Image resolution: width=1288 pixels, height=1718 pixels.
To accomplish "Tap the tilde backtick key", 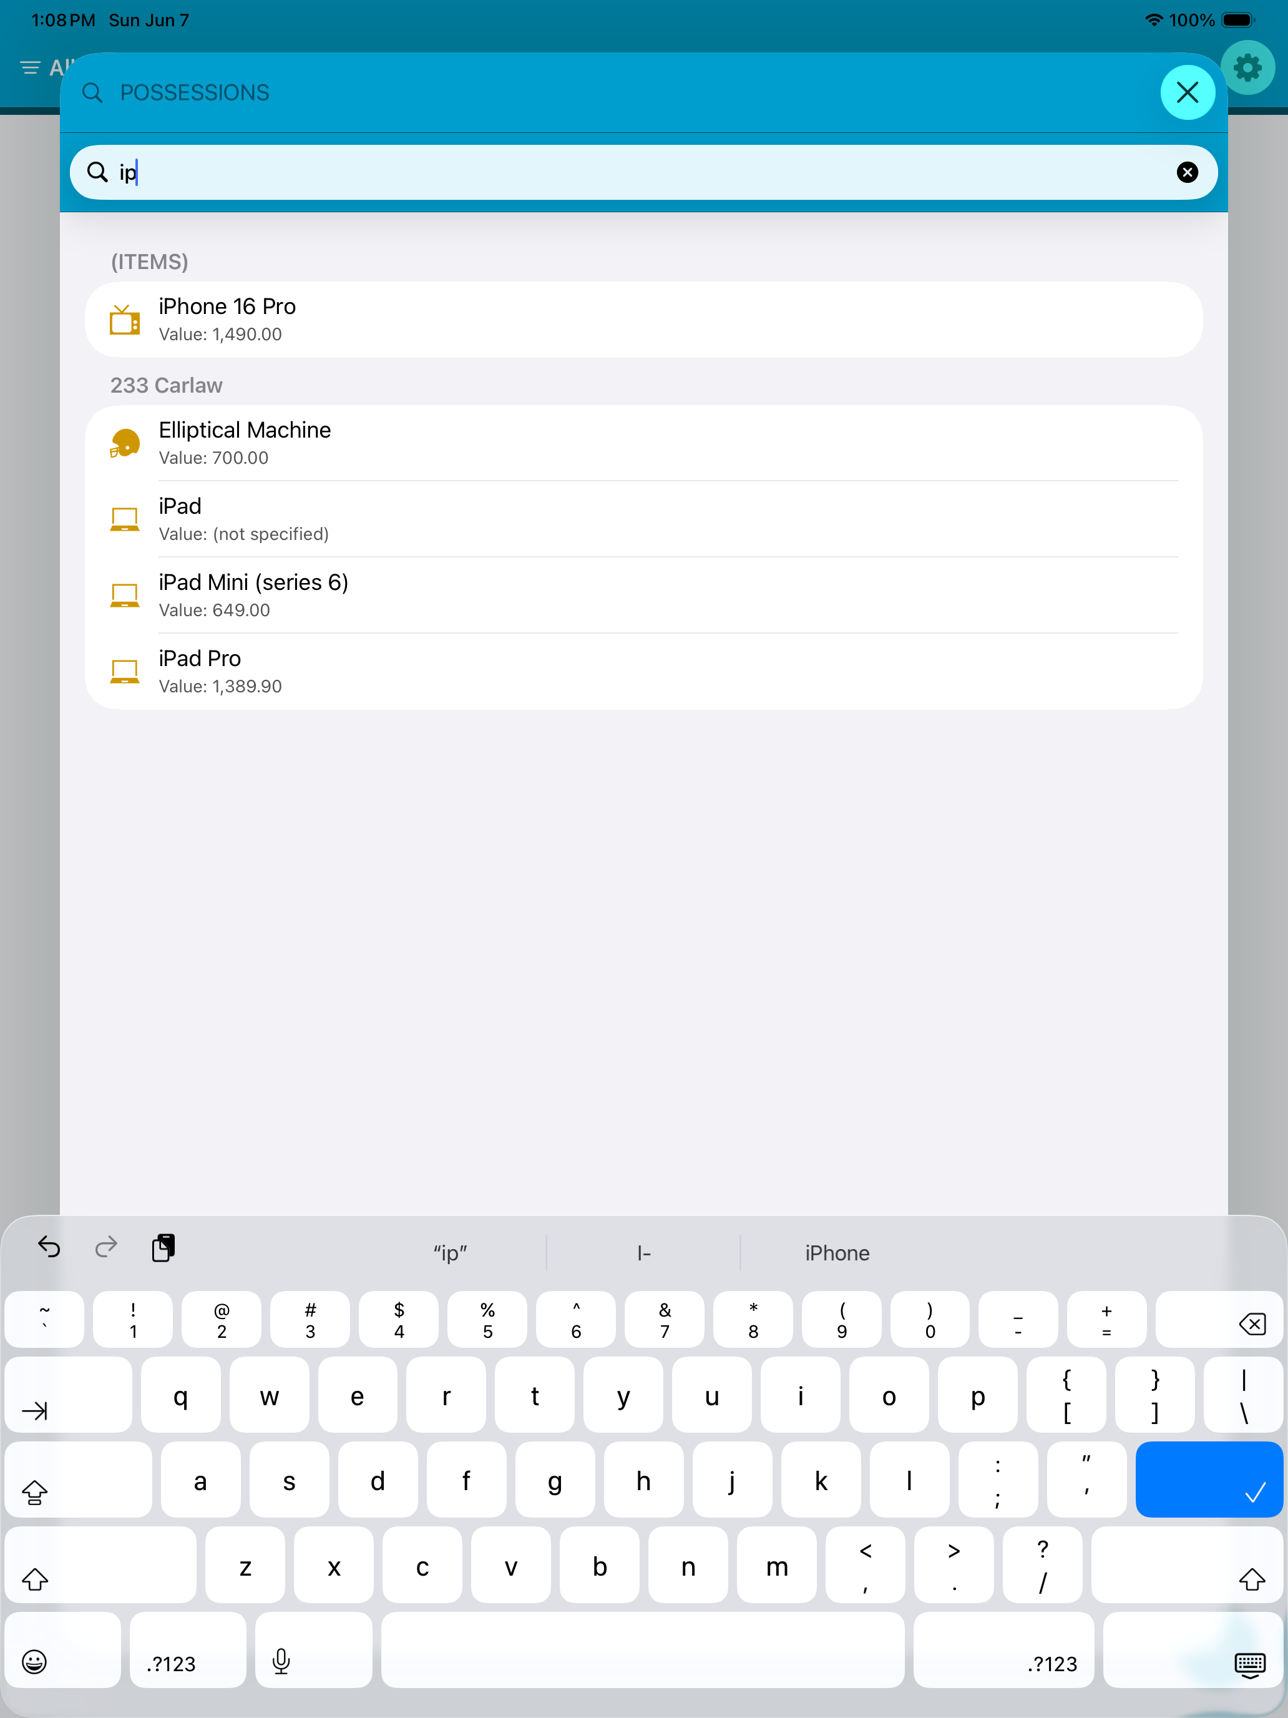I will click(44, 1320).
